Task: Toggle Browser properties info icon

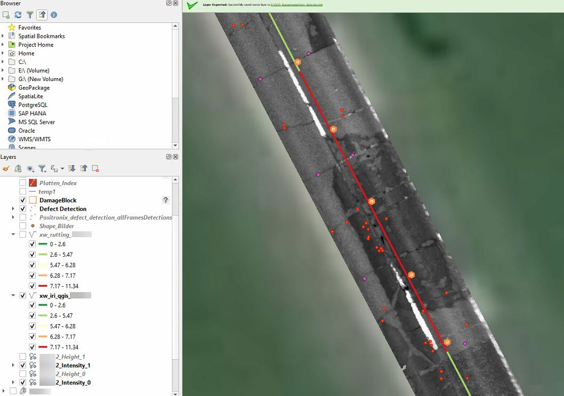Action: click(x=54, y=15)
